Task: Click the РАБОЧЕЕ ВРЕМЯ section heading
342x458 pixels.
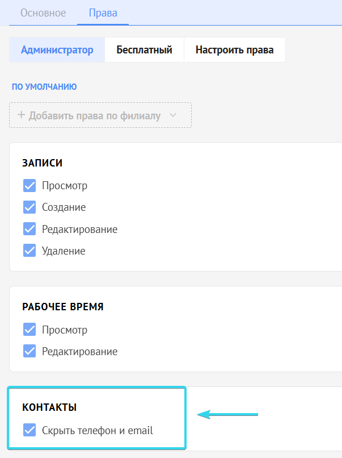Action: [x=63, y=307]
